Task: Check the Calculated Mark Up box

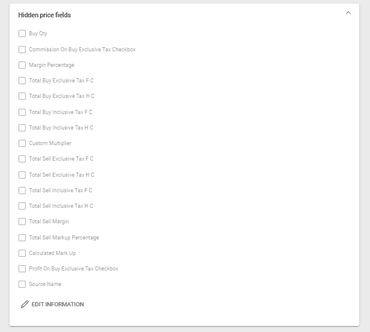Action: click(22, 253)
